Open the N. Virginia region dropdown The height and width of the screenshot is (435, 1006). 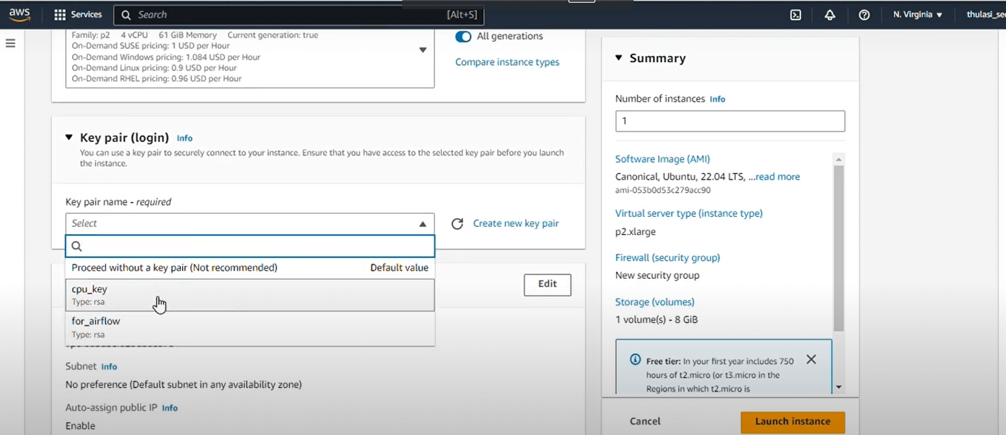tap(918, 15)
